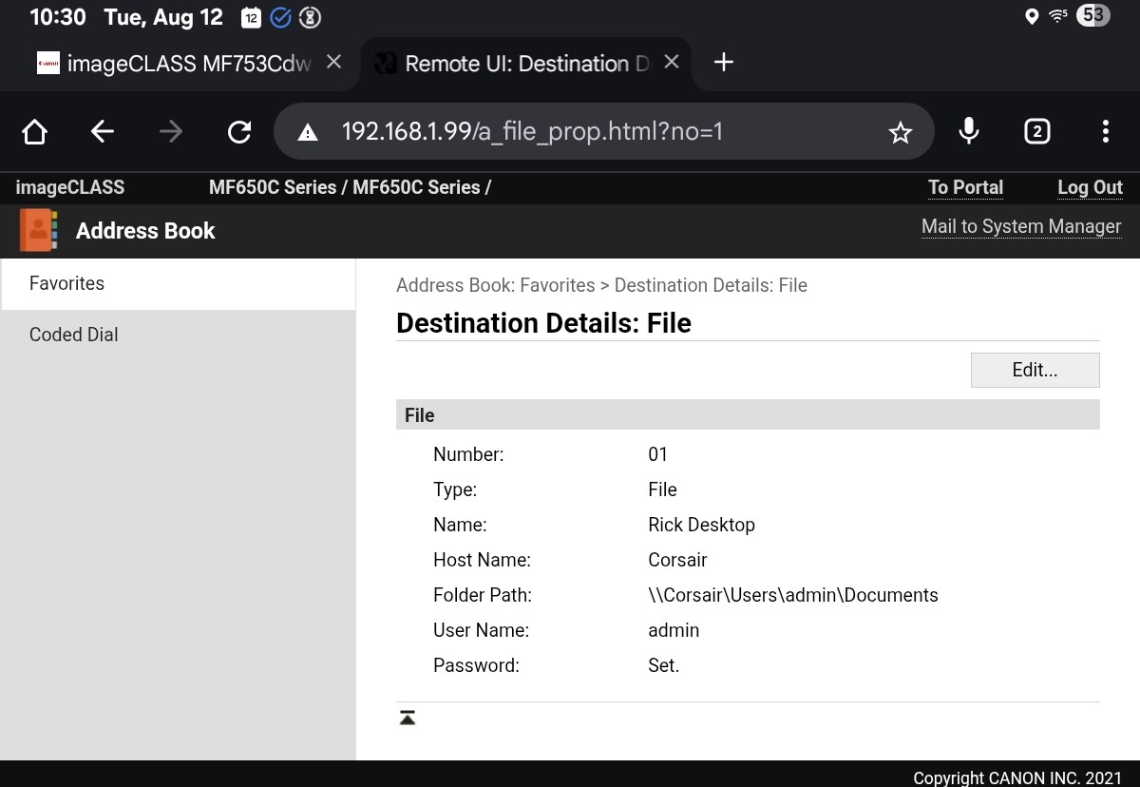The height and width of the screenshot is (787, 1140).
Task: Select Favorites in the sidebar
Action: [x=66, y=283]
